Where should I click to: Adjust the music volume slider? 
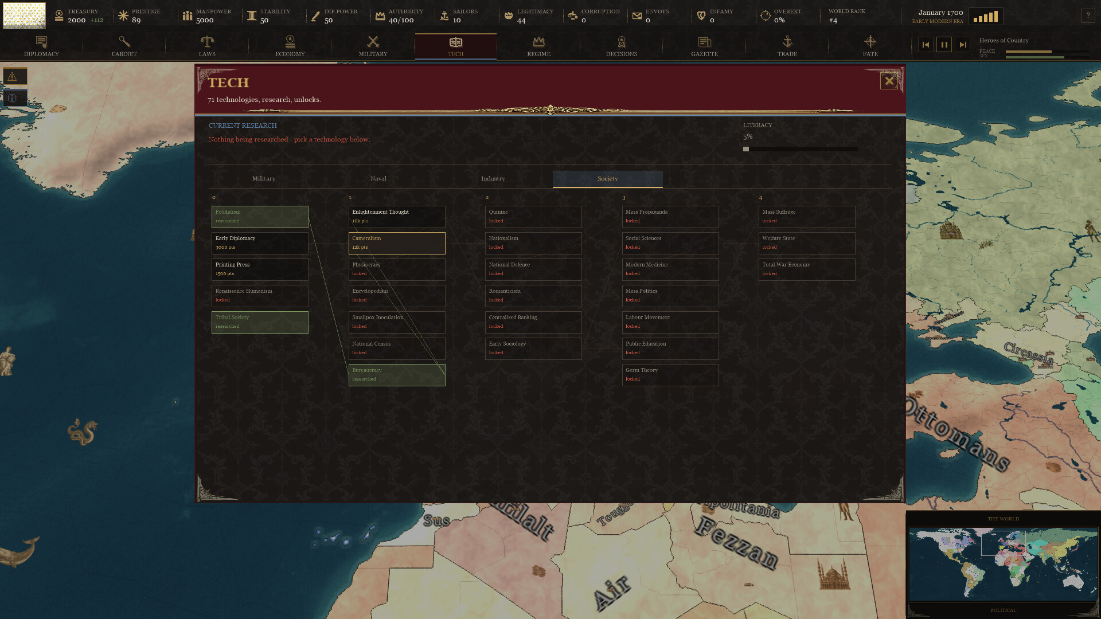coord(1047,52)
